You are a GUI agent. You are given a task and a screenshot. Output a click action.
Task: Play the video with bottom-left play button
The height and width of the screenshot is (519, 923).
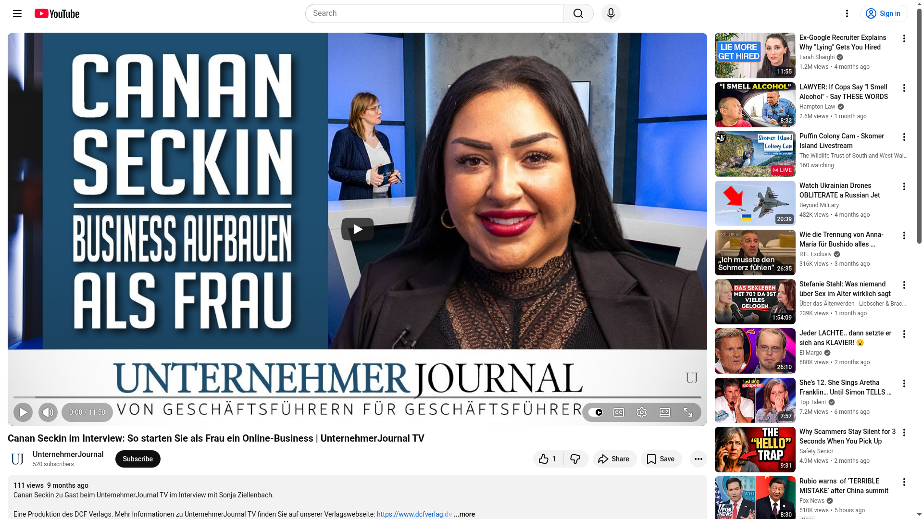tap(23, 412)
